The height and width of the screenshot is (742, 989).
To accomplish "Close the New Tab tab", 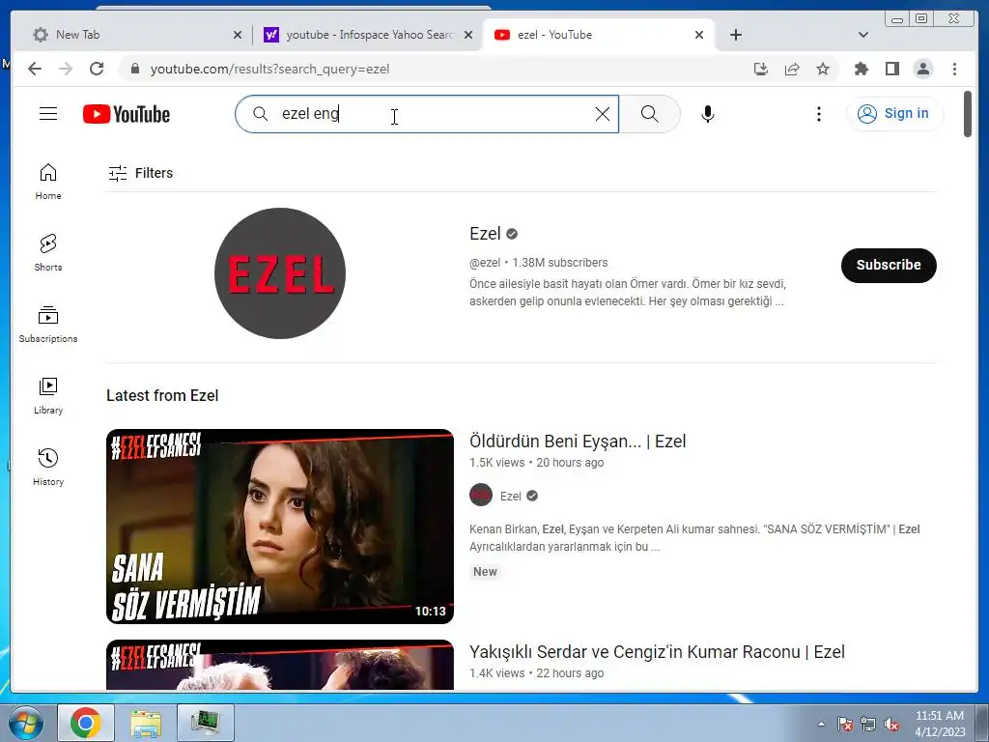I will 238,35.
